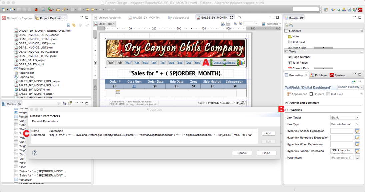Click the Finish button
Viewport: 365px width, 192px height.
(x=266, y=153)
